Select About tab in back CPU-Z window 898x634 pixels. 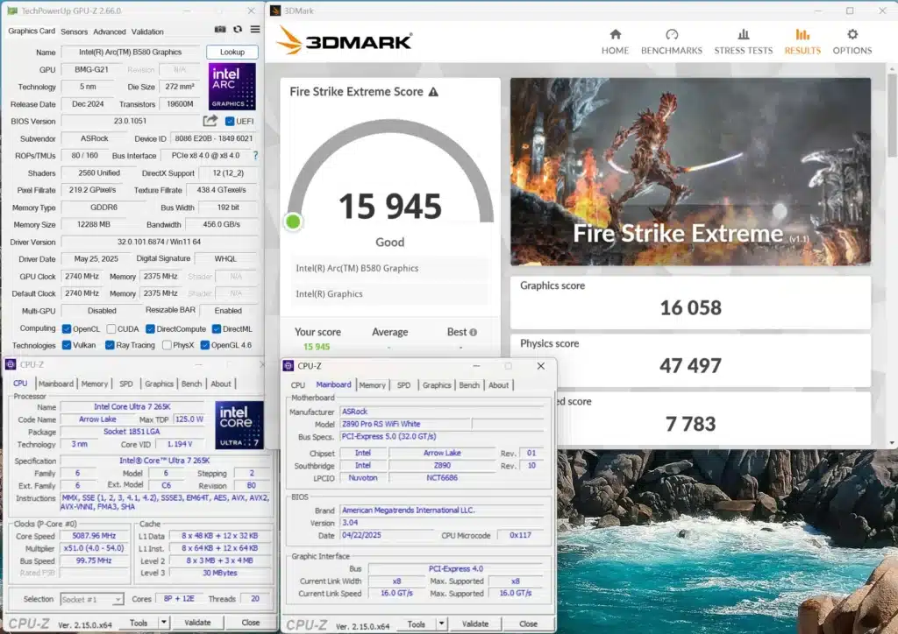221,384
